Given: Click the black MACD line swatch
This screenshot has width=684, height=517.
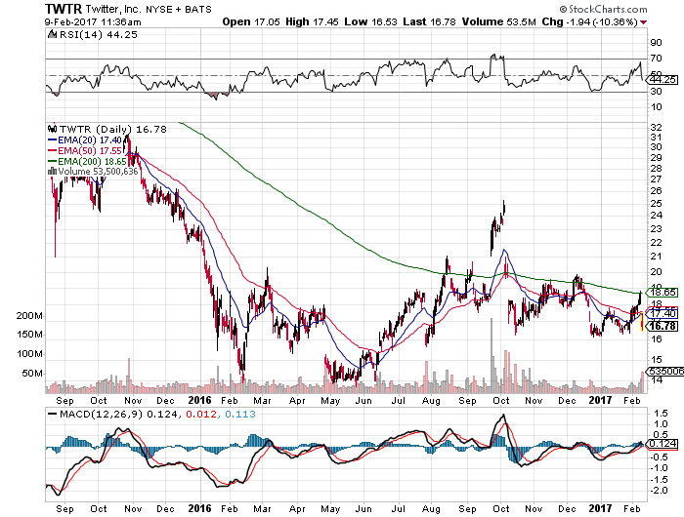Looking at the screenshot, I should point(53,415).
